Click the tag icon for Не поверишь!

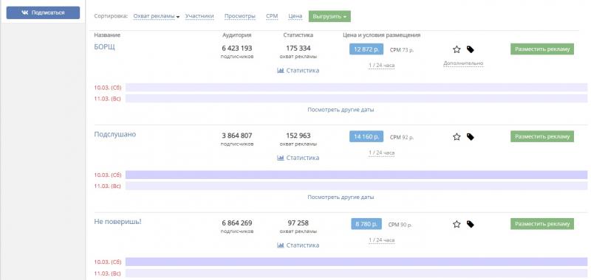tap(470, 224)
